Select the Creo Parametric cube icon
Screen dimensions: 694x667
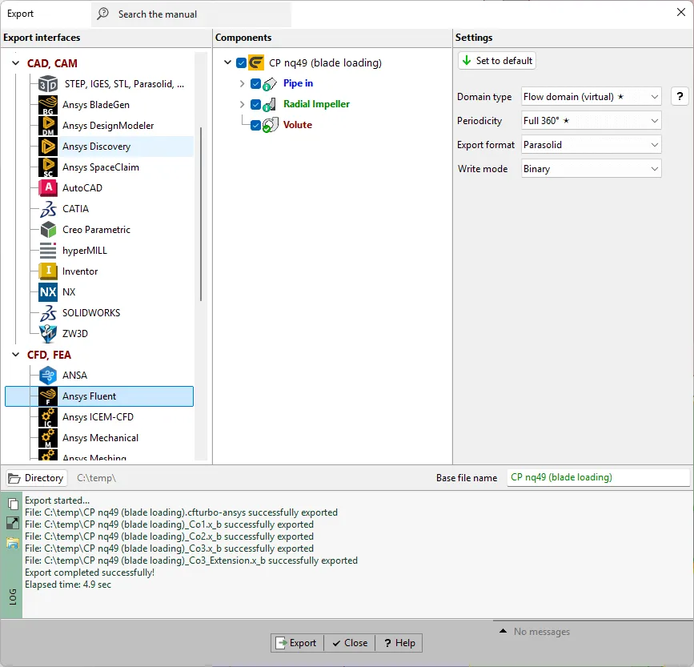[48, 230]
